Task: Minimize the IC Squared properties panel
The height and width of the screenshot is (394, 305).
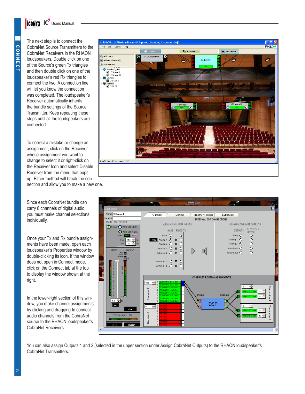Action: (x=273, y=209)
